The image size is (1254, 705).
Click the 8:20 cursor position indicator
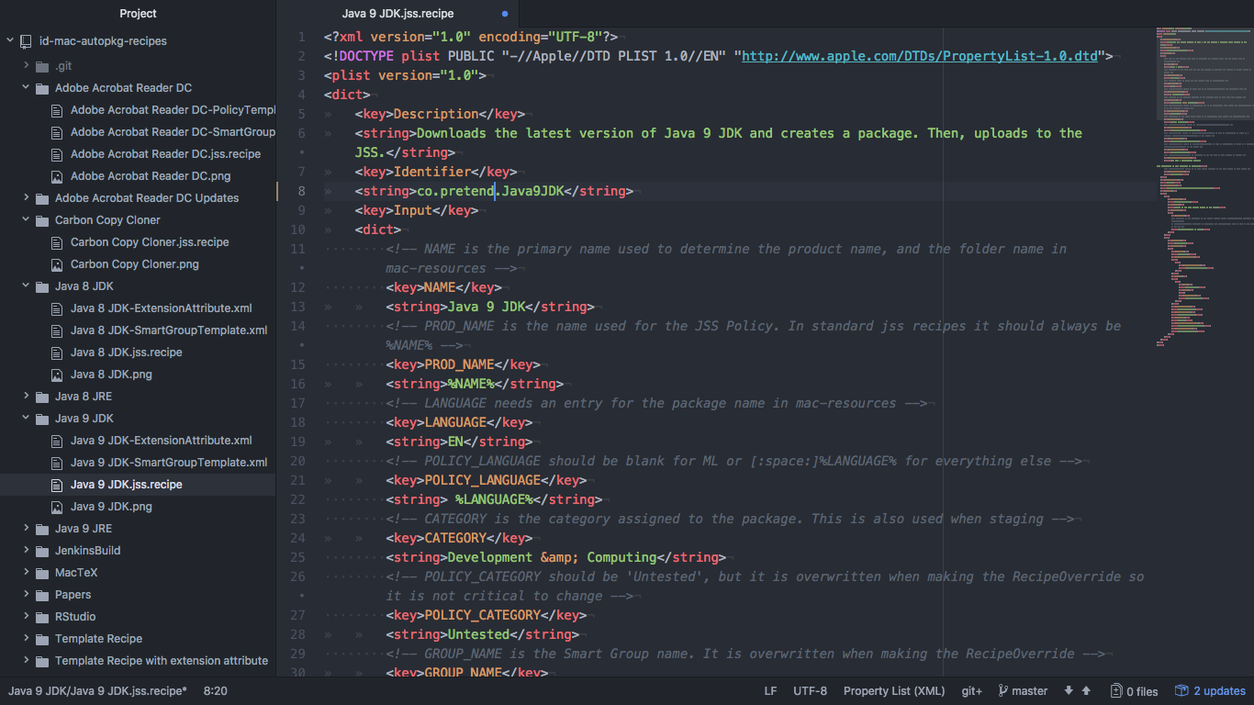coord(216,691)
